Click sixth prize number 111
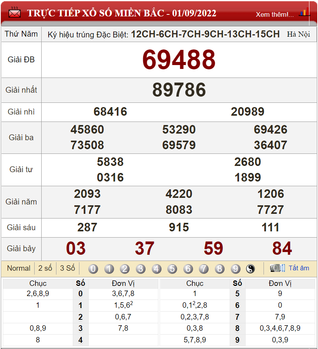 coord(271,227)
